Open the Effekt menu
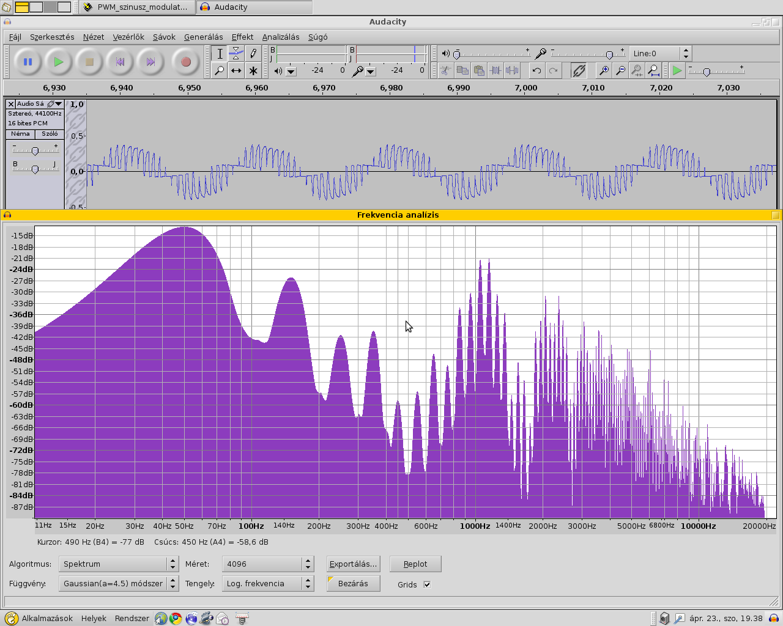783x626 pixels. pyautogui.click(x=242, y=37)
